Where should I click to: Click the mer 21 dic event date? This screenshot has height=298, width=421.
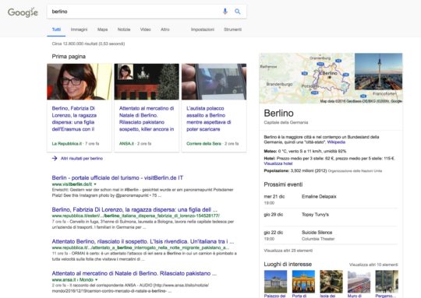coord(274,196)
